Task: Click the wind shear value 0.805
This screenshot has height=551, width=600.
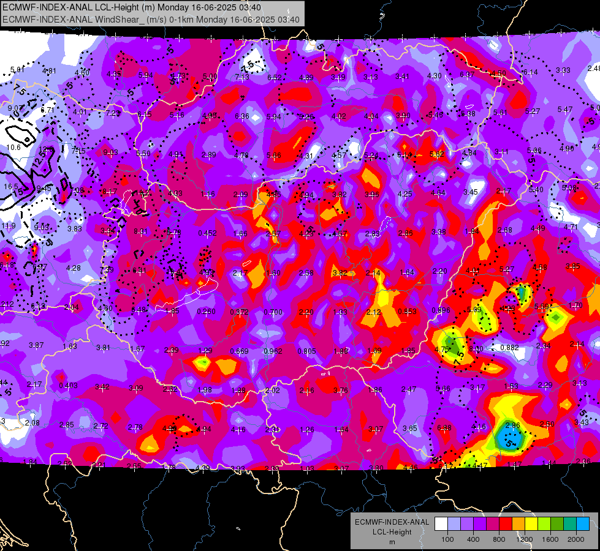Action: (306, 351)
